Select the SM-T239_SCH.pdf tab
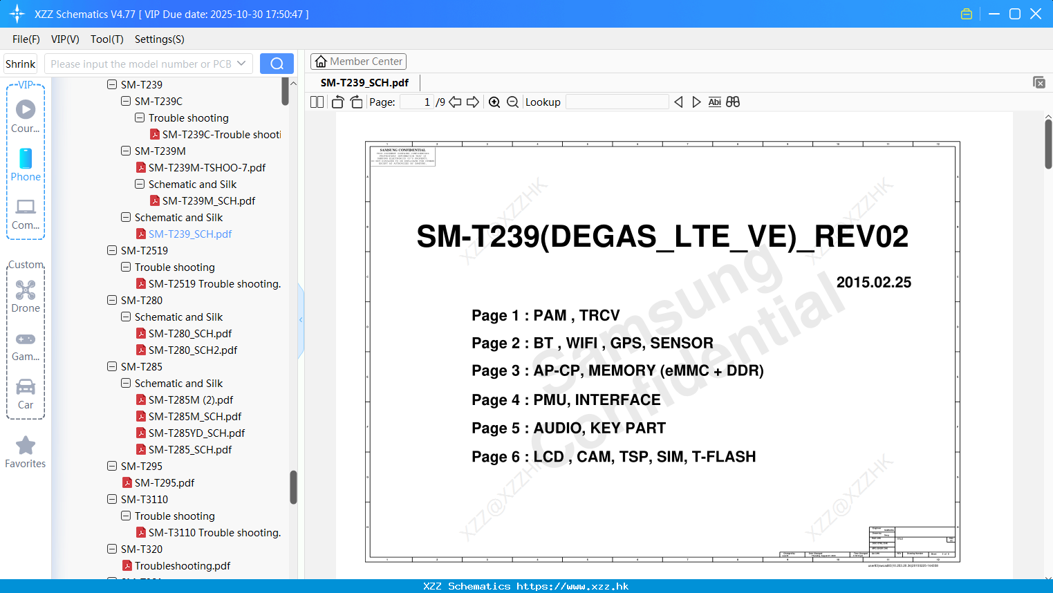Viewport: 1053px width, 593px height. click(364, 82)
